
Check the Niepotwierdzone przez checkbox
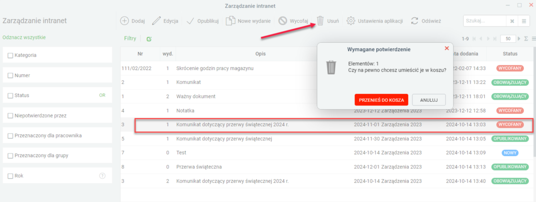pos(10,115)
